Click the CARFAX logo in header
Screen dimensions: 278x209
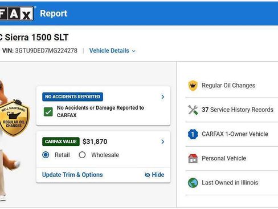click(17, 14)
